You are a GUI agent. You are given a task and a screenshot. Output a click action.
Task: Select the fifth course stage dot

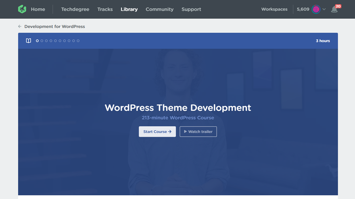[x=56, y=41]
